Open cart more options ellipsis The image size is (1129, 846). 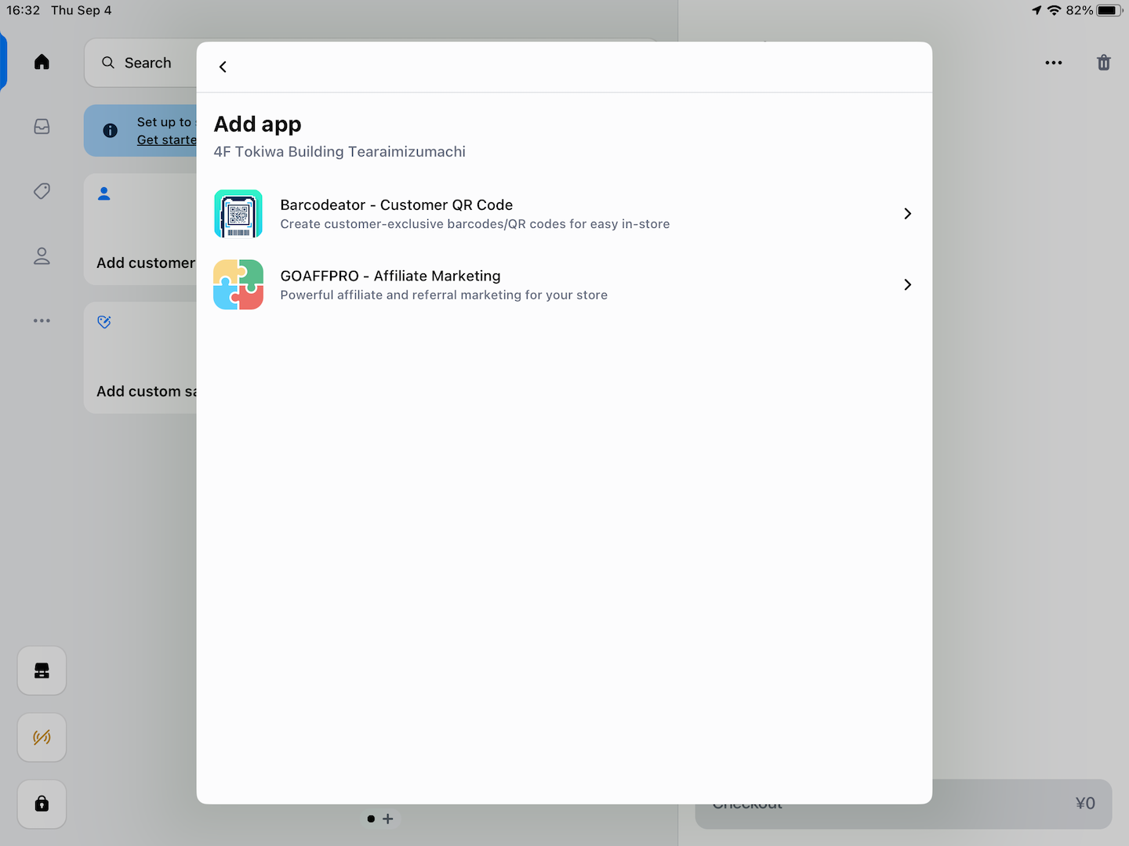(1053, 63)
